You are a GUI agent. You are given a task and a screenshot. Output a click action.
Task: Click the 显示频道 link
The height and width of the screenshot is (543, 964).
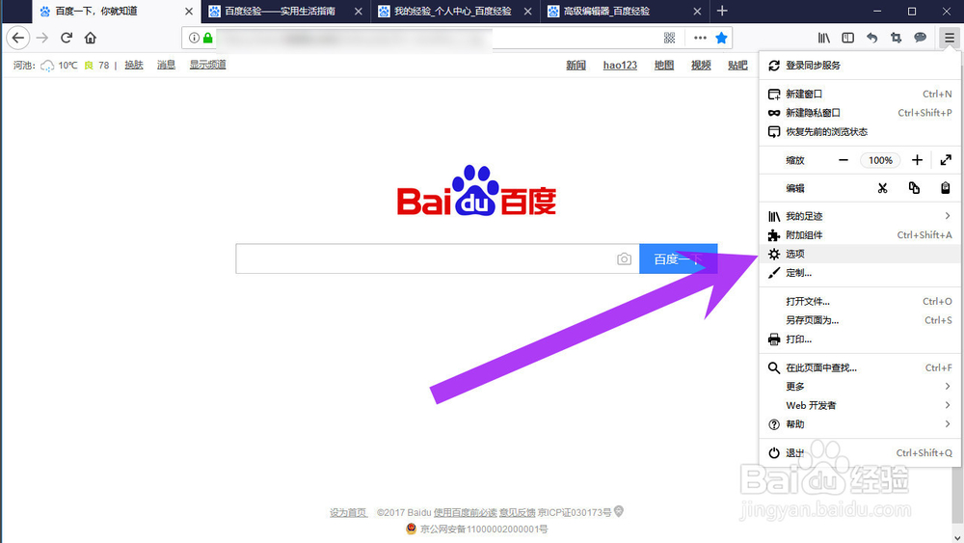click(x=208, y=65)
